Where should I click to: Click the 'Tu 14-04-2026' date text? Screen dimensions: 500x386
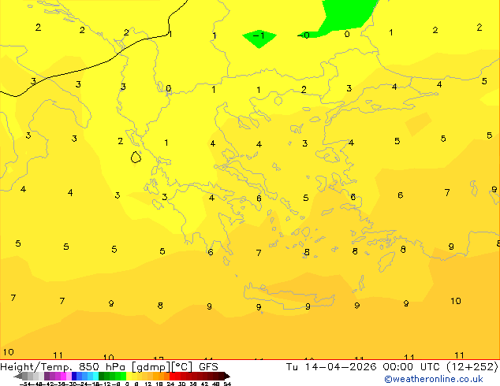tap(331, 367)
